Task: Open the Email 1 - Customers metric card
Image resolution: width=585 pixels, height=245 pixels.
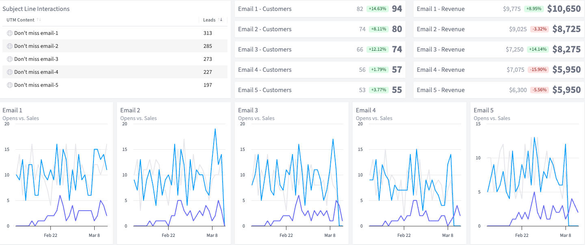Action: [x=264, y=9]
